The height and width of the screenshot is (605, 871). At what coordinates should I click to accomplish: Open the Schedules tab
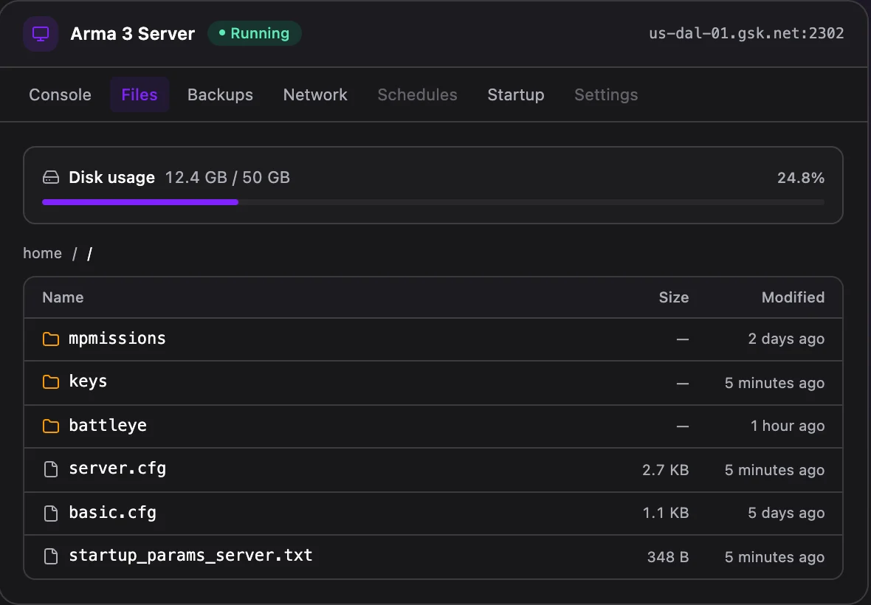coord(417,95)
